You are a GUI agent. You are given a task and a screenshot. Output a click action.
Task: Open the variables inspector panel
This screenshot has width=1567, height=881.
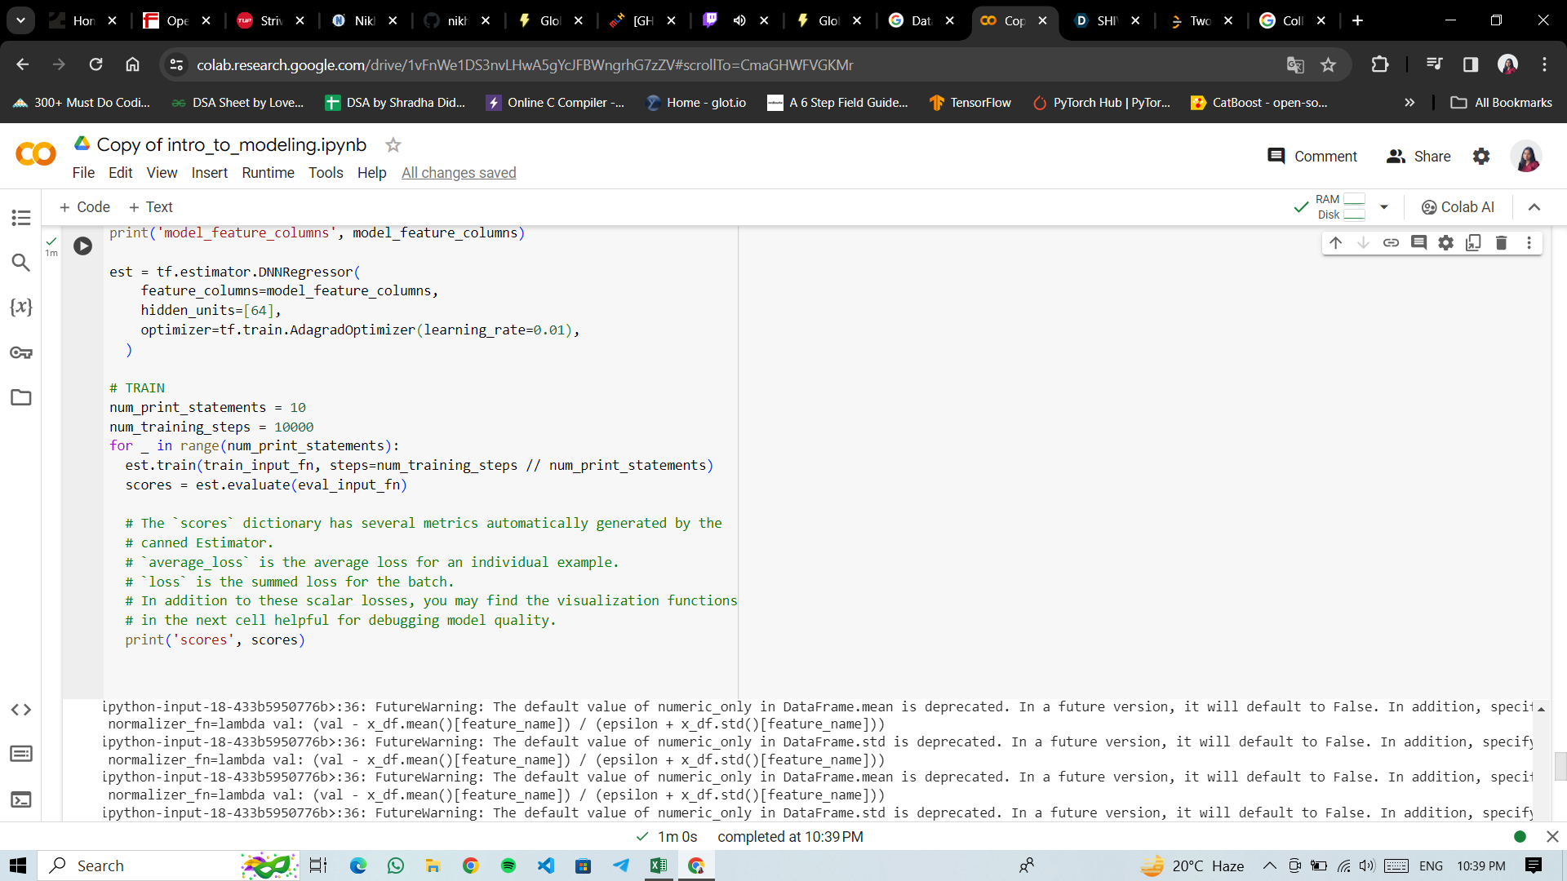point(21,308)
